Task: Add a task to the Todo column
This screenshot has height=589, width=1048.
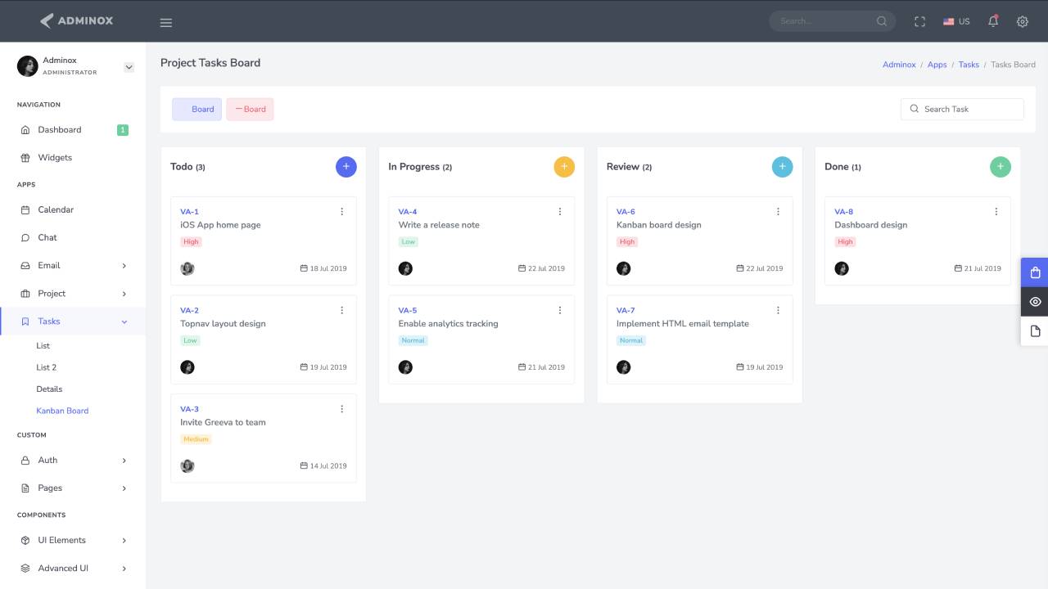Action: [346, 167]
